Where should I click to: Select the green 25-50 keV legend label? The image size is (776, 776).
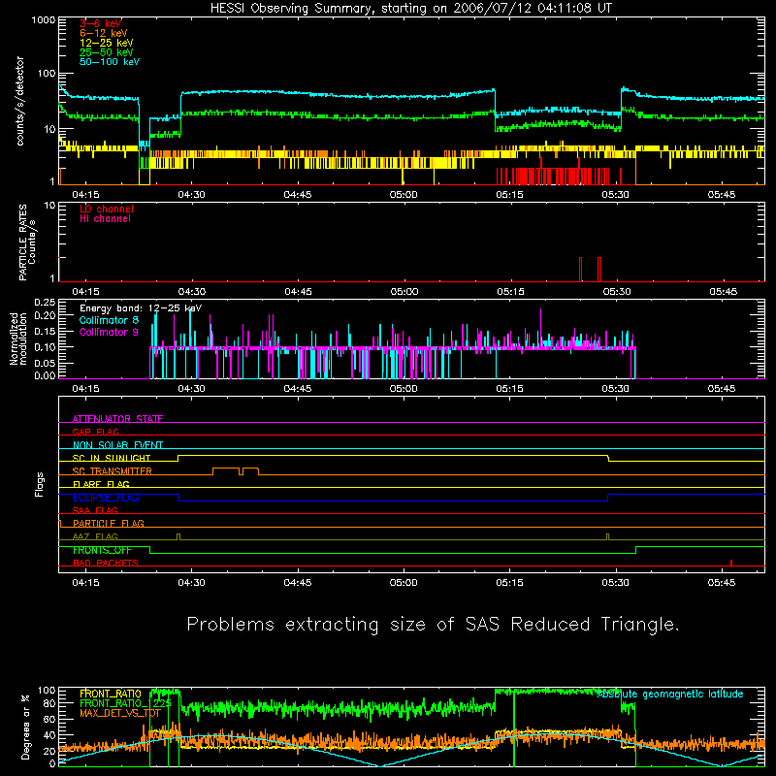(x=106, y=52)
